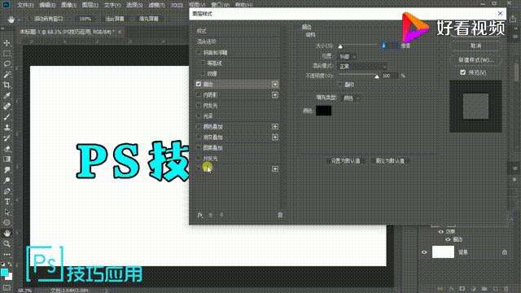Open the Type (文字) menu
The width and height of the screenshot is (521, 293).
(x=112, y=5)
